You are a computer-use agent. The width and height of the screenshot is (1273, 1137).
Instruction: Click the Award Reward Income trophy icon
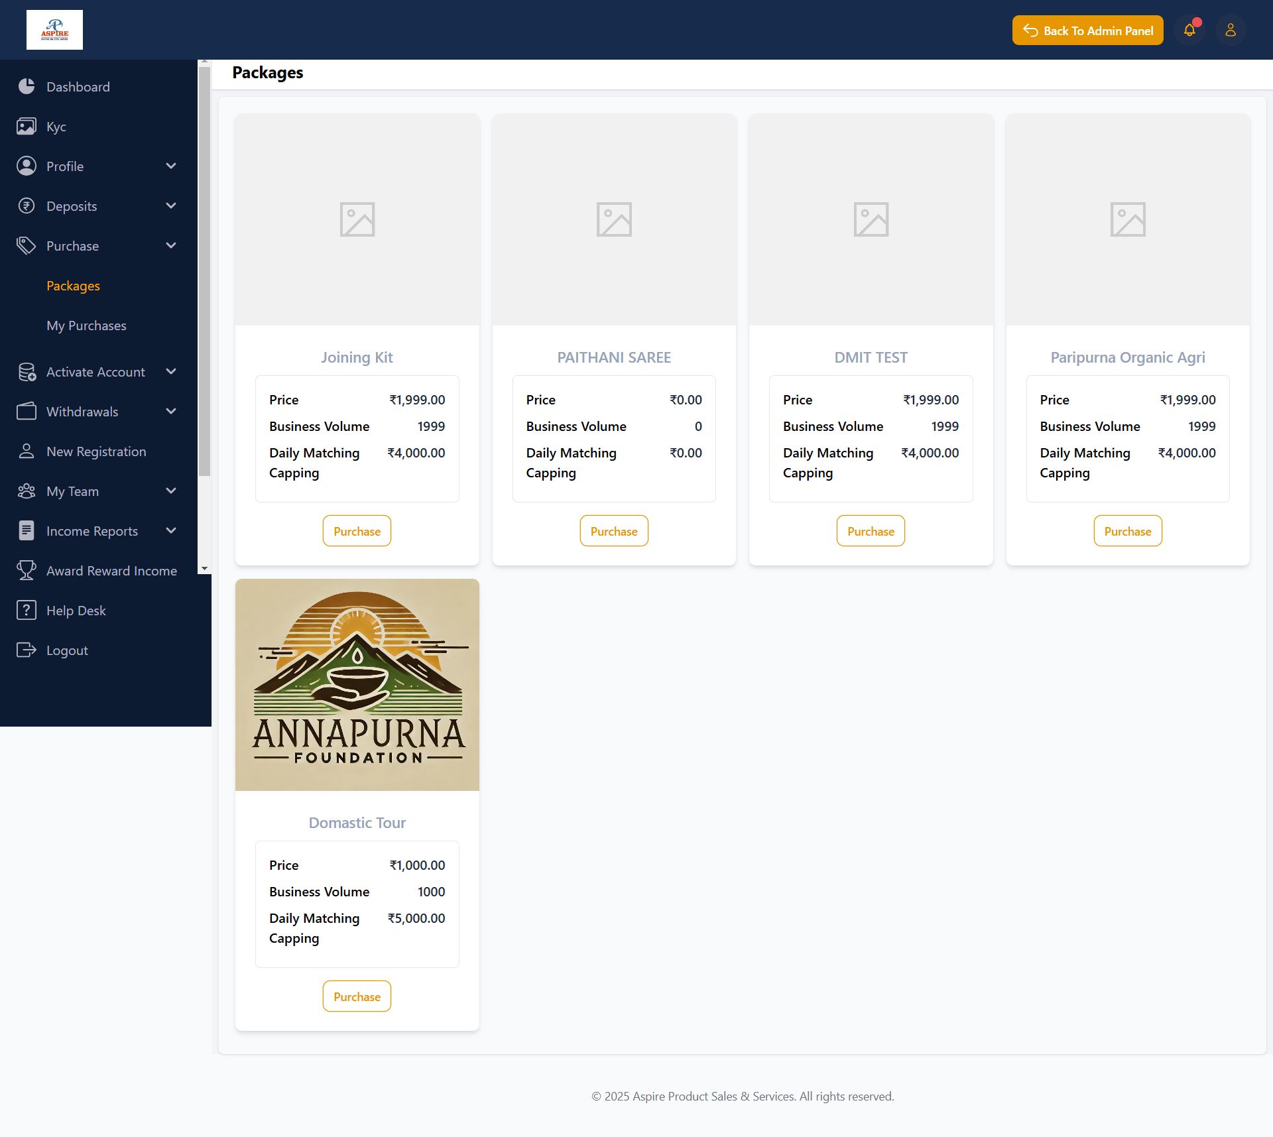(x=27, y=570)
